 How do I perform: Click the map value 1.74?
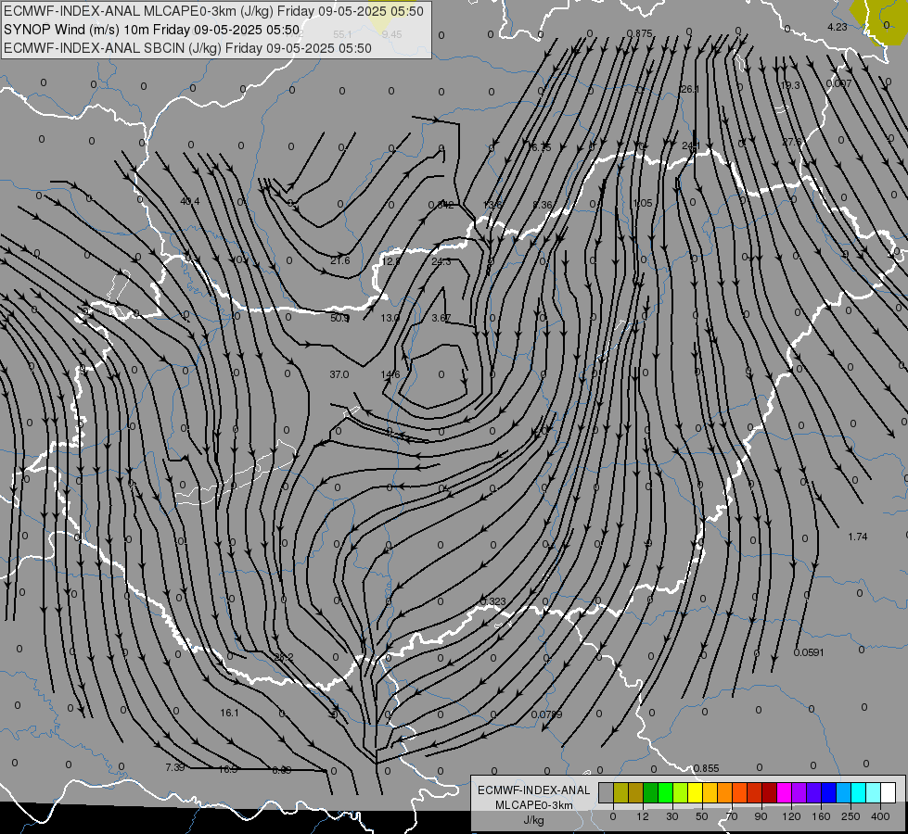pyautogui.click(x=858, y=537)
